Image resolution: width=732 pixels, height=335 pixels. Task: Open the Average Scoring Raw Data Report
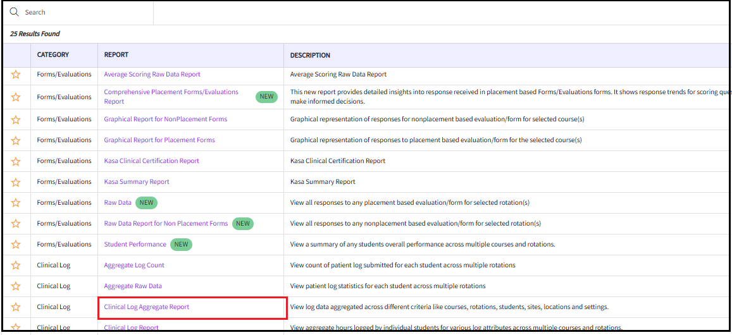tap(152, 75)
